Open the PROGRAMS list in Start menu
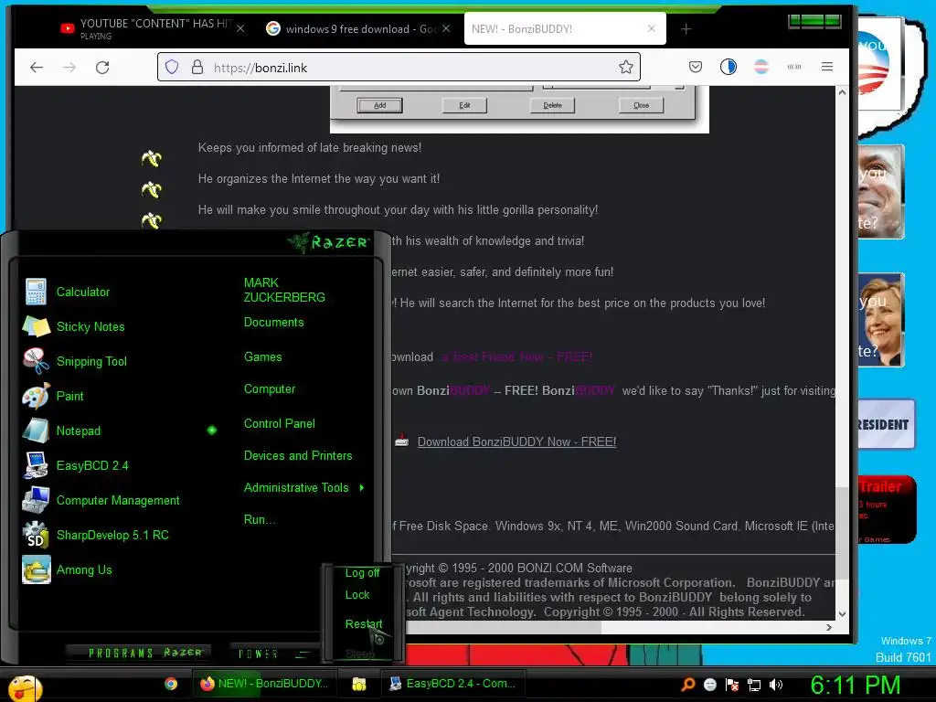The height and width of the screenshot is (702, 936). pos(137,653)
